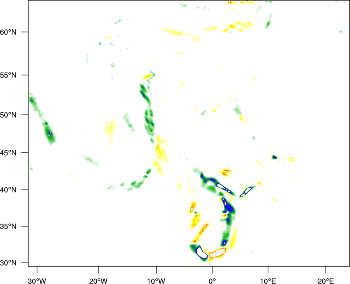
Task: Click the 20°W longitude label
Action: (98, 281)
